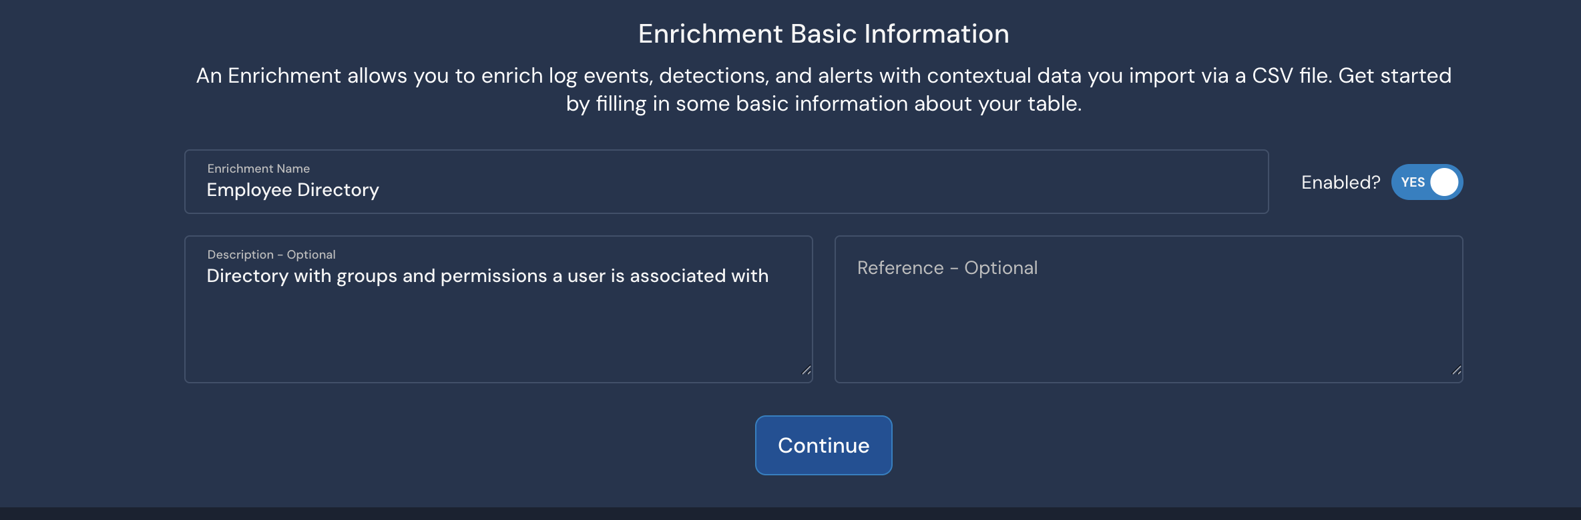
Task: Click the "Employee Directory" text in name field
Action: pyautogui.click(x=292, y=190)
